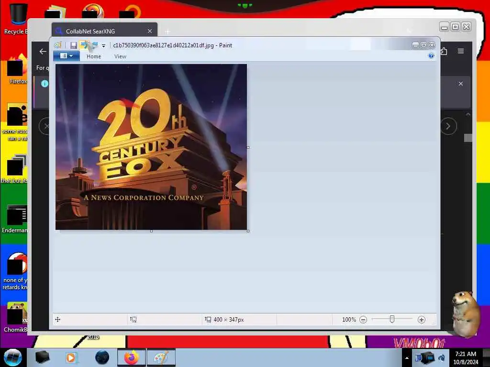Image resolution: width=490 pixels, height=367 pixels.
Task: Click the canvas right-edge resize handle
Action: [248, 147]
